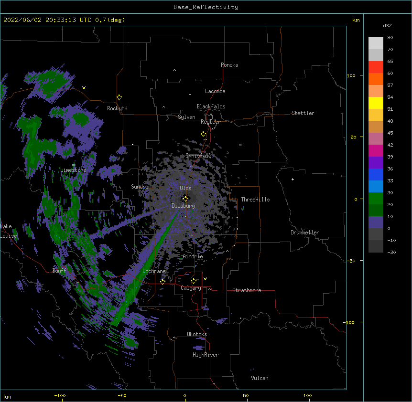Click the yellow diamond marker south of RedDeer
The image size is (412, 402).
coord(204,134)
